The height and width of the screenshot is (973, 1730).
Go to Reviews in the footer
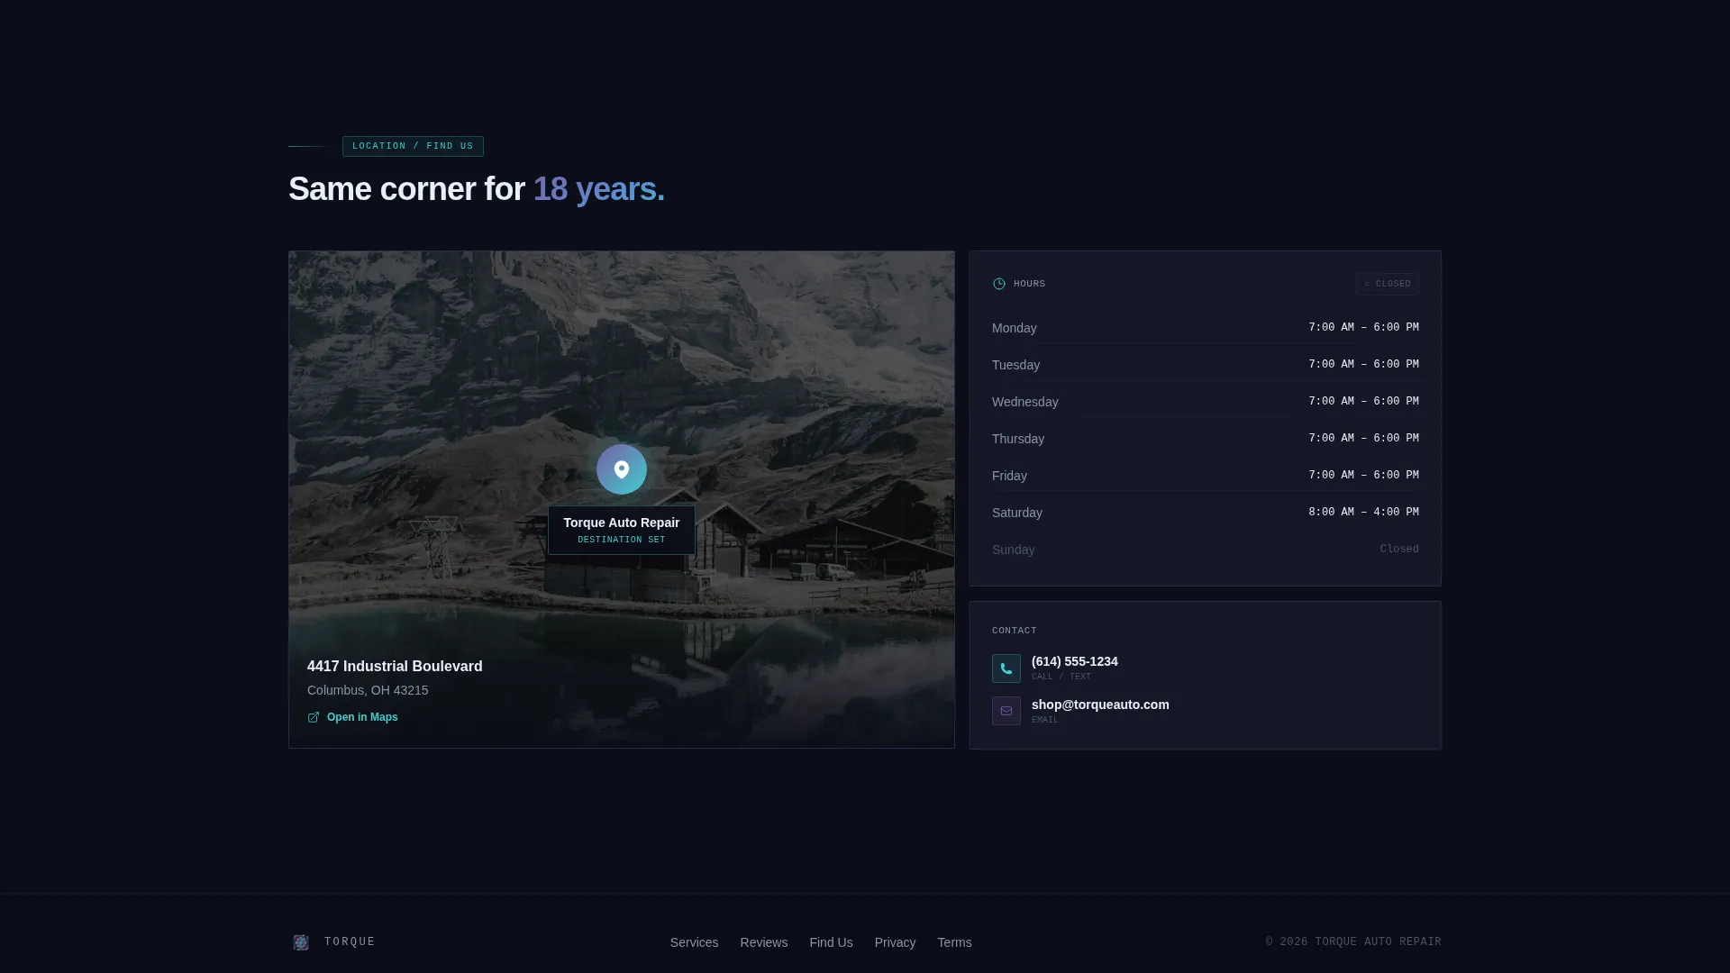(x=764, y=942)
